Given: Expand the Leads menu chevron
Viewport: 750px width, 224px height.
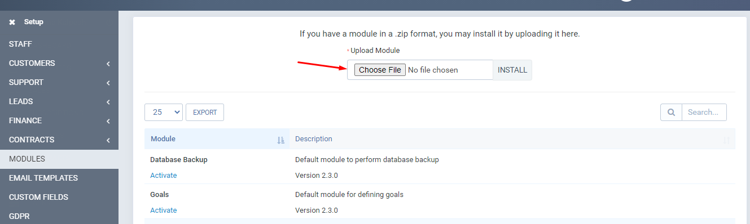Looking at the screenshot, I should pyautogui.click(x=108, y=102).
